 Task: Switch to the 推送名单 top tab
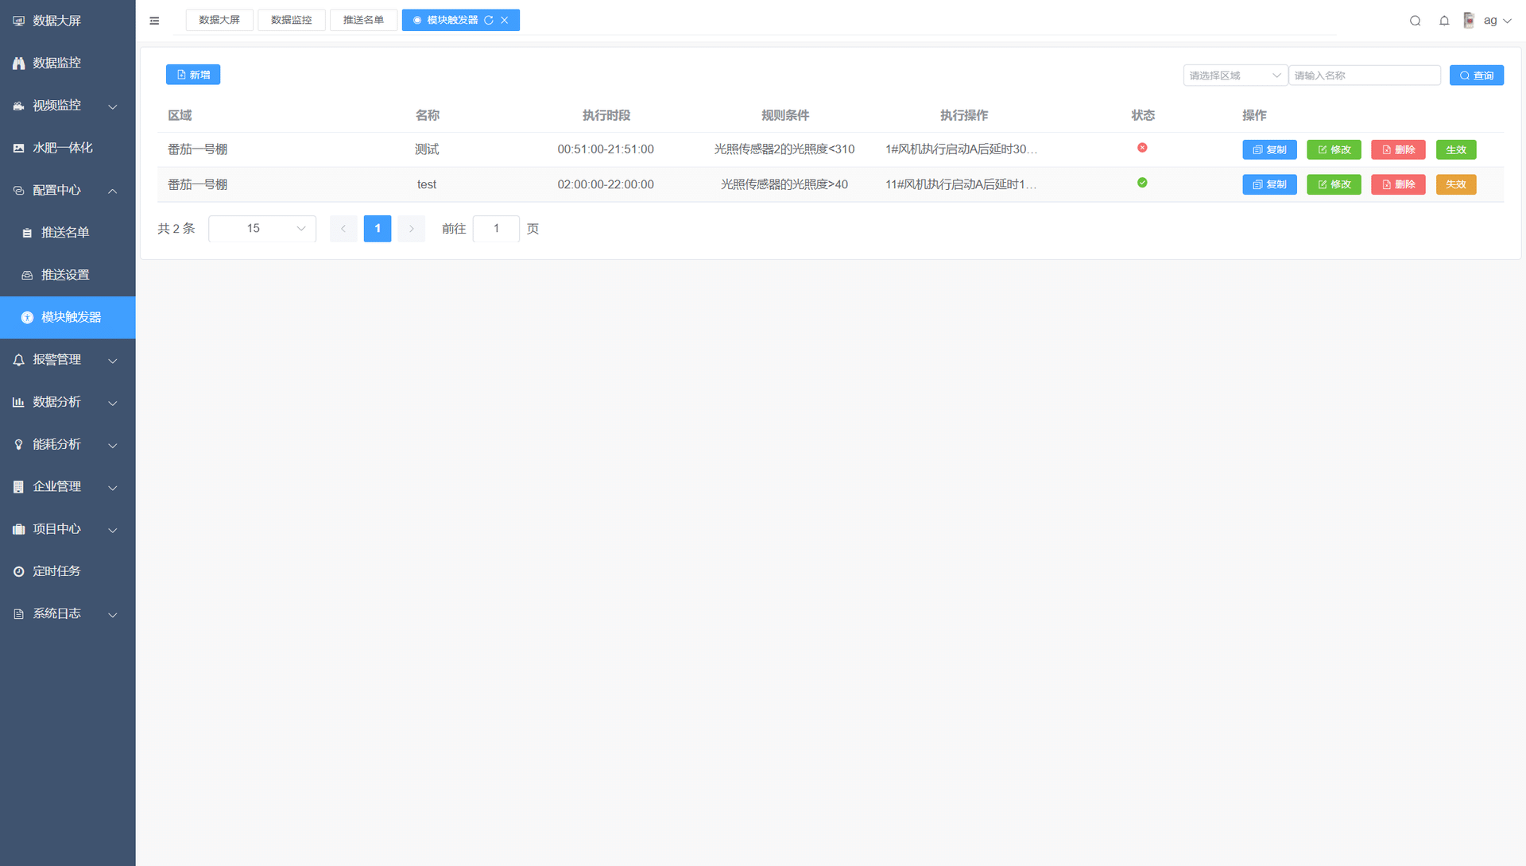[x=363, y=21]
